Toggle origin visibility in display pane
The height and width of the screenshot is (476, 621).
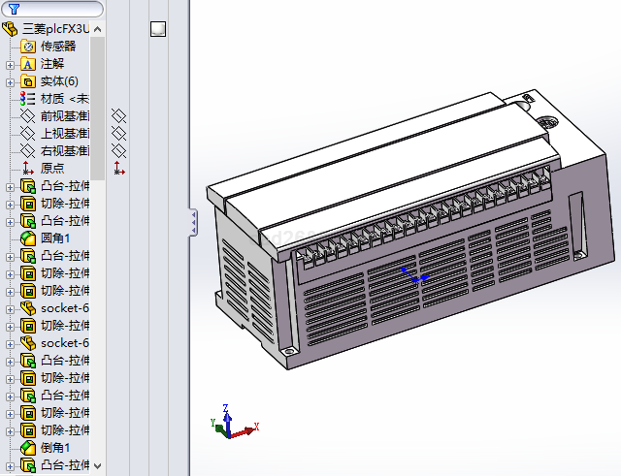point(119,169)
